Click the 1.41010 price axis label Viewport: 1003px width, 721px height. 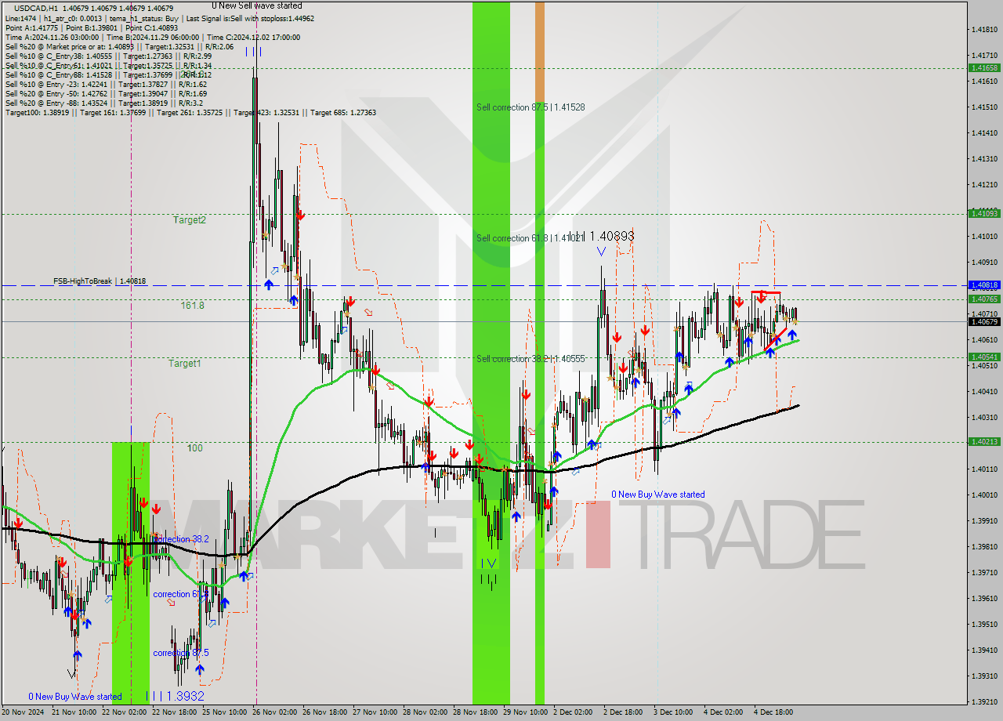pos(984,236)
